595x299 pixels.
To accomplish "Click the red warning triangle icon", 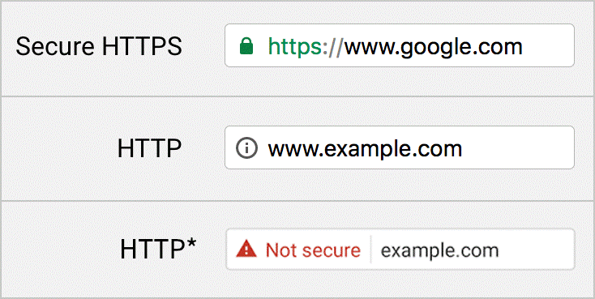I will point(247,250).
